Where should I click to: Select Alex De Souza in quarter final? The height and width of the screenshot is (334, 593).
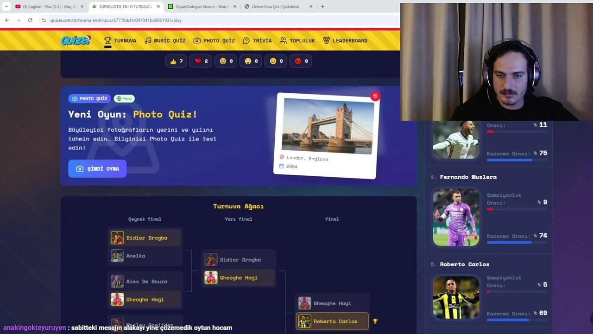[145, 281]
